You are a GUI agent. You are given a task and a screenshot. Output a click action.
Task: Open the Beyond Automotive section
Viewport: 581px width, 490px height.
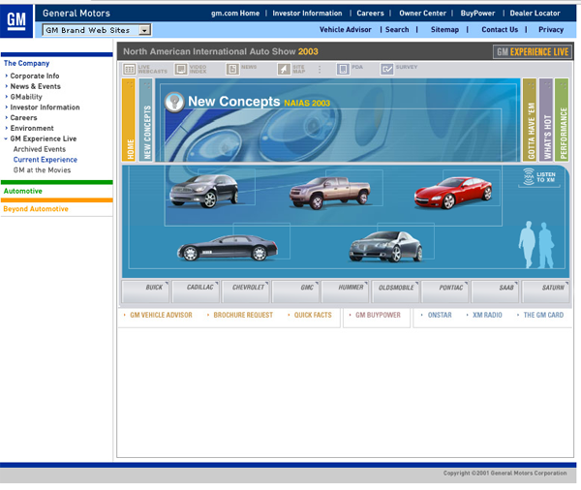pyautogui.click(x=36, y=208)
